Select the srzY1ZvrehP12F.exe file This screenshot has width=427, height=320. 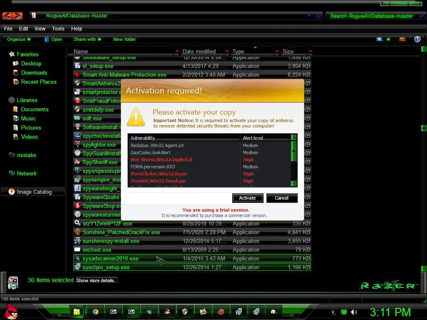(192, 223)
